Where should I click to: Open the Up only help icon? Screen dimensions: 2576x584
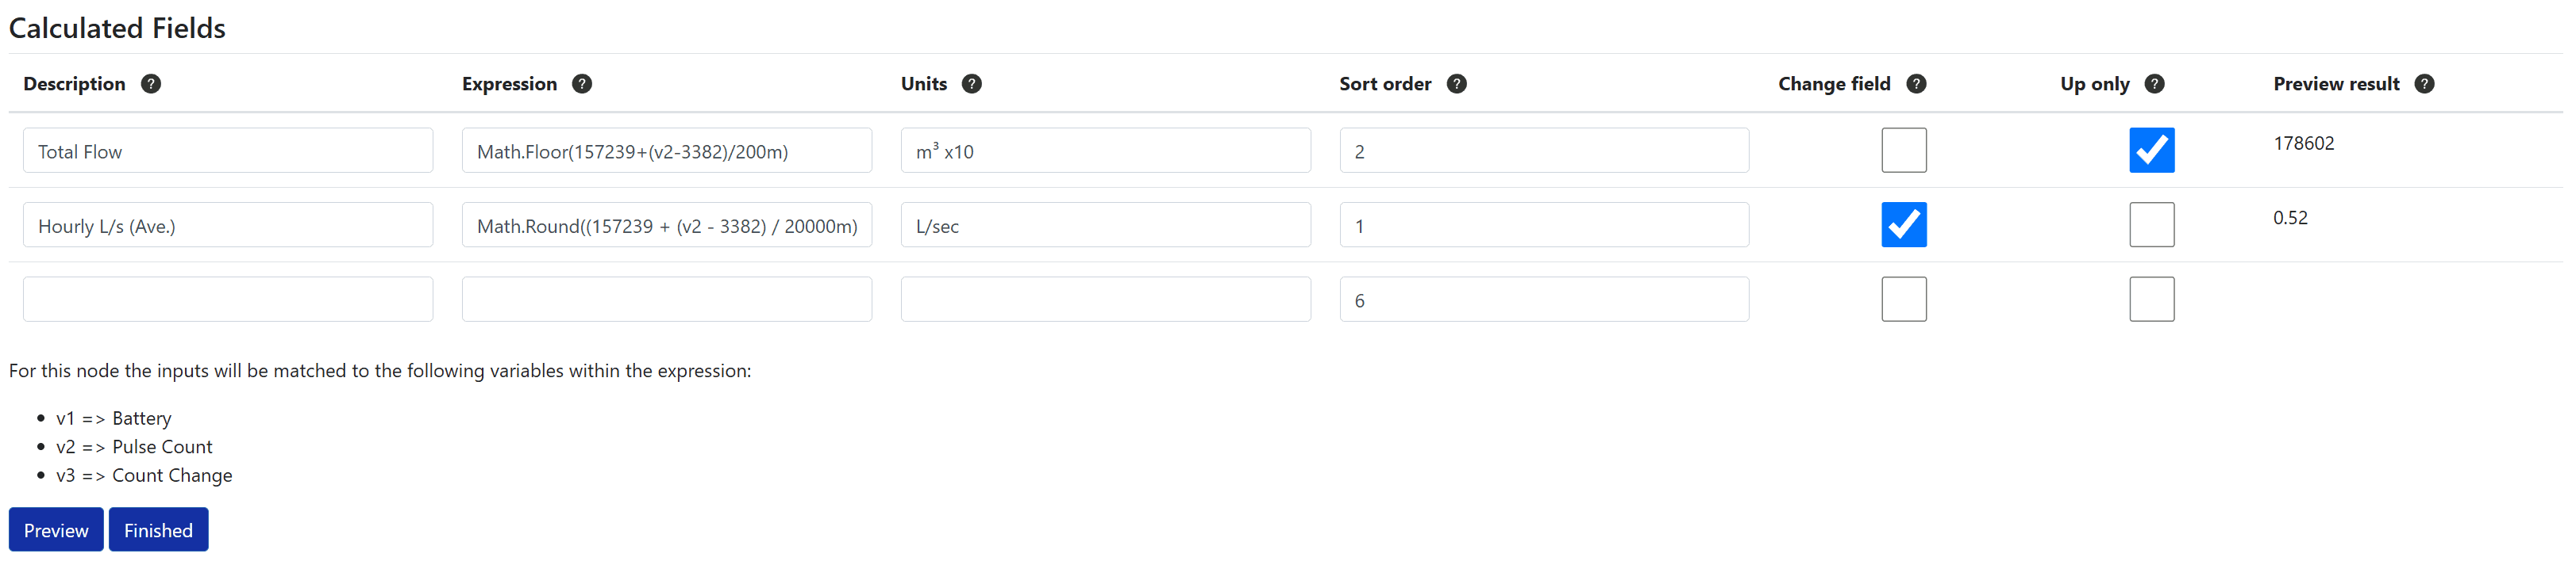tap(2155, 84)
